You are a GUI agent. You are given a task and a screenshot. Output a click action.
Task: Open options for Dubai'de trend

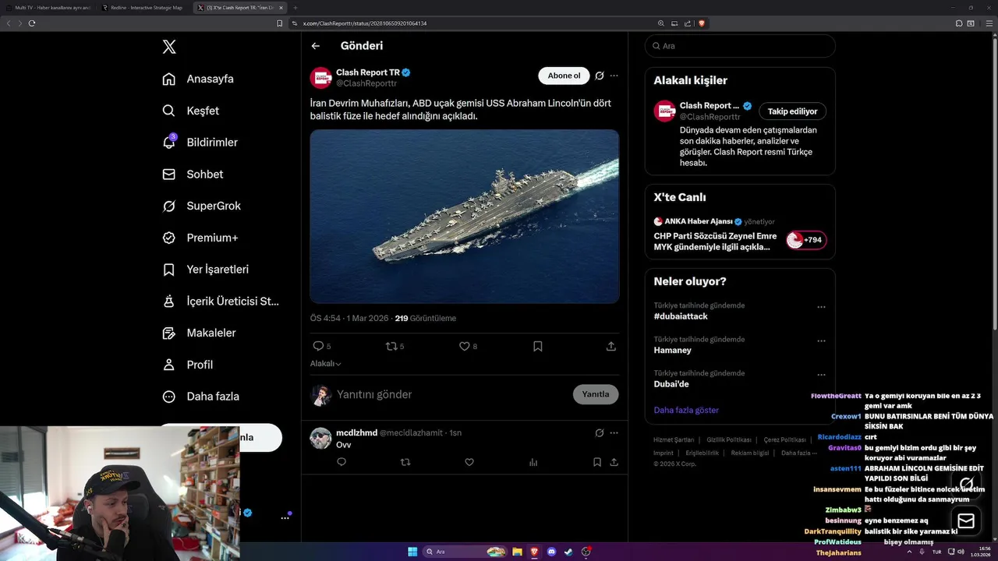pos(821,375)
